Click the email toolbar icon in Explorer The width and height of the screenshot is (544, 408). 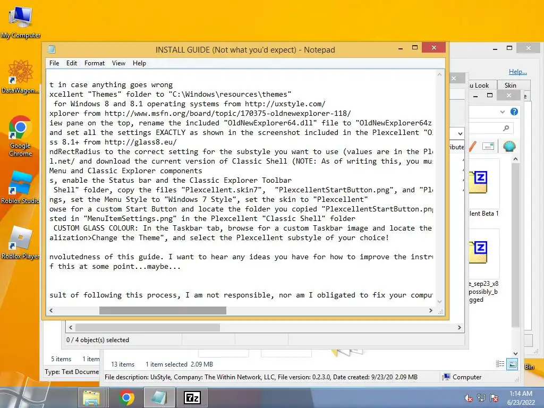[488, 147]
